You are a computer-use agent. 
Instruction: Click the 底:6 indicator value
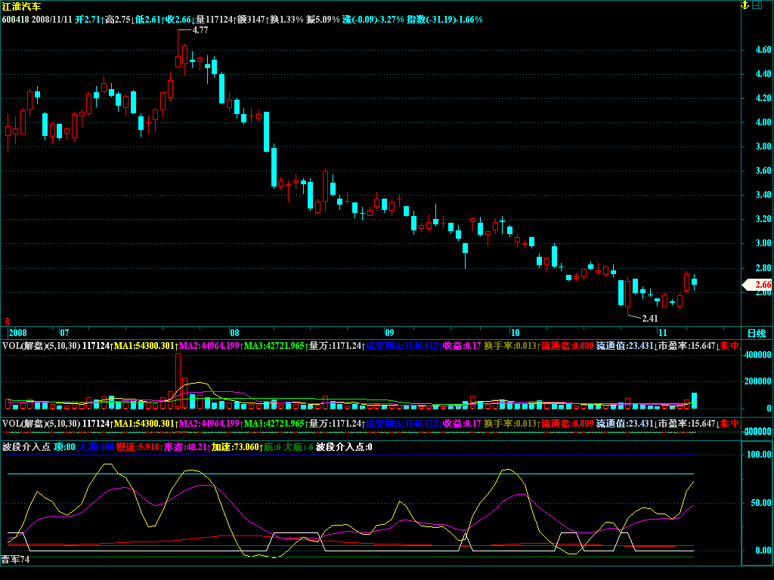click(x=272, y=447)
